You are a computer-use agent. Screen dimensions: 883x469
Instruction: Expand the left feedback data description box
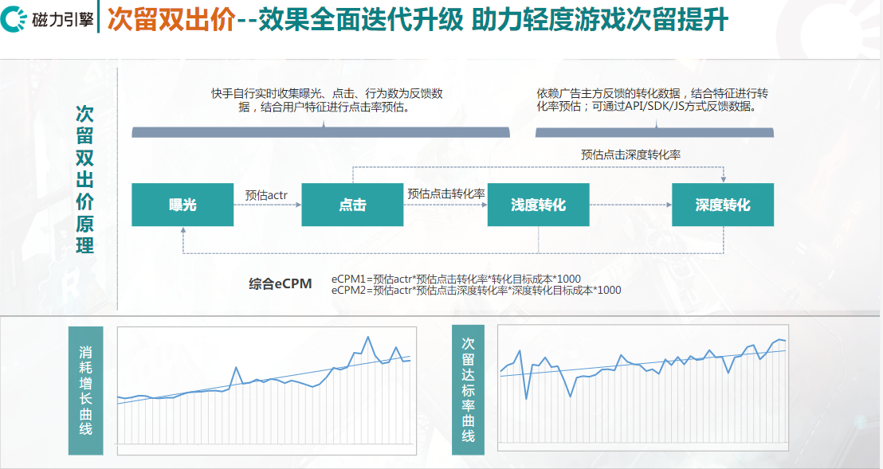click(327, 98)
